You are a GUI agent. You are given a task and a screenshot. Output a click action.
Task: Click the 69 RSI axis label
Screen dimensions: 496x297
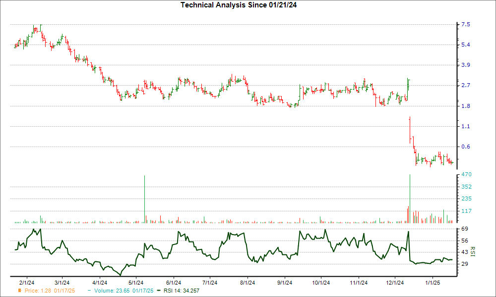(465, 229)
